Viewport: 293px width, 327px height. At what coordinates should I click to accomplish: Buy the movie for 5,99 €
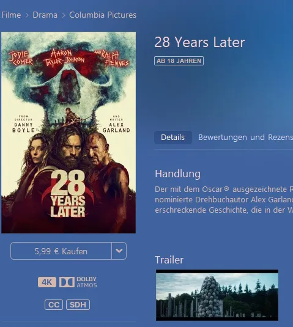coord(61,251)
